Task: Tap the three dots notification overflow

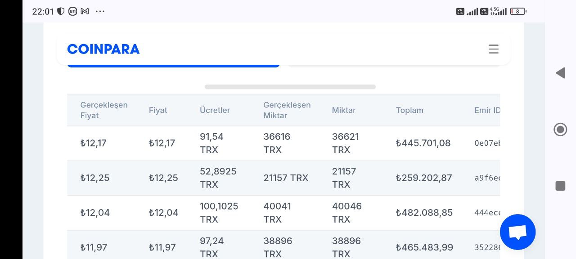Action: pyautogui.click(x=100, y=11)
